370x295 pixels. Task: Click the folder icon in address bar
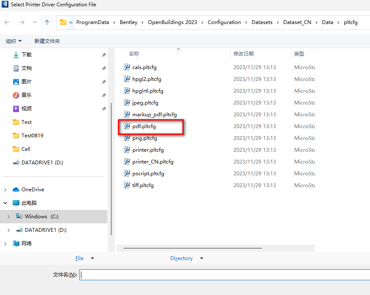pos(63,22)
